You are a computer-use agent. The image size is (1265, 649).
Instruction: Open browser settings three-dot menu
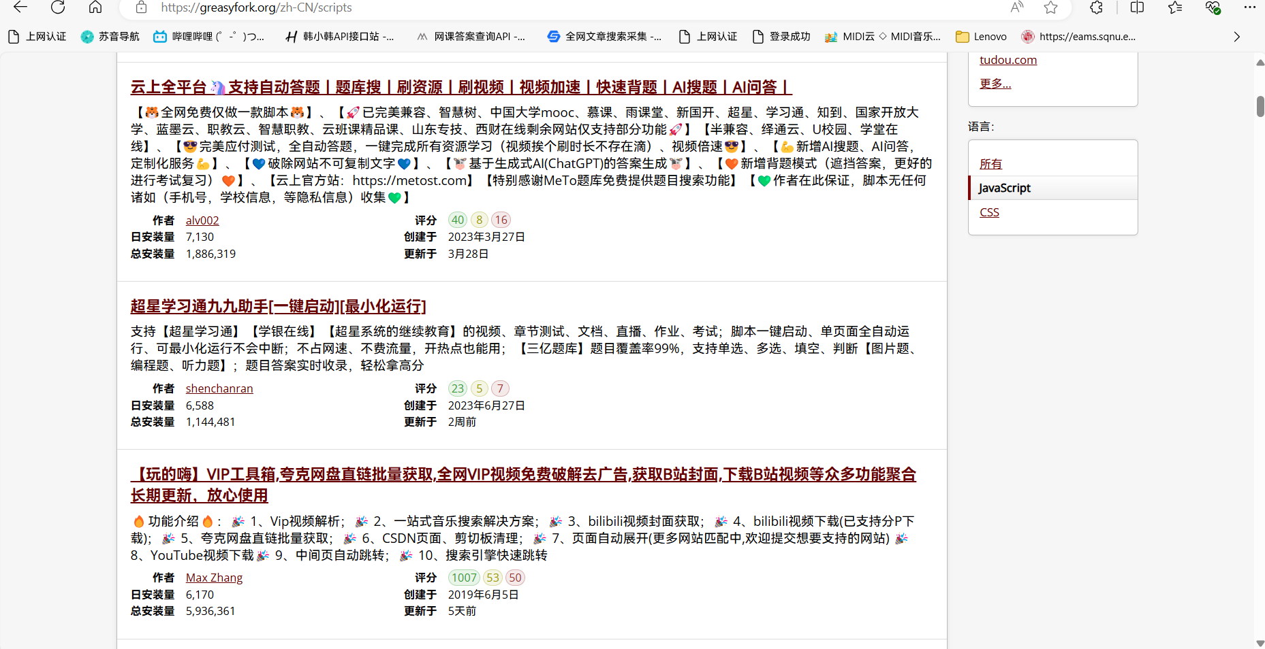pyautogui.click(x=1249, y=7)
